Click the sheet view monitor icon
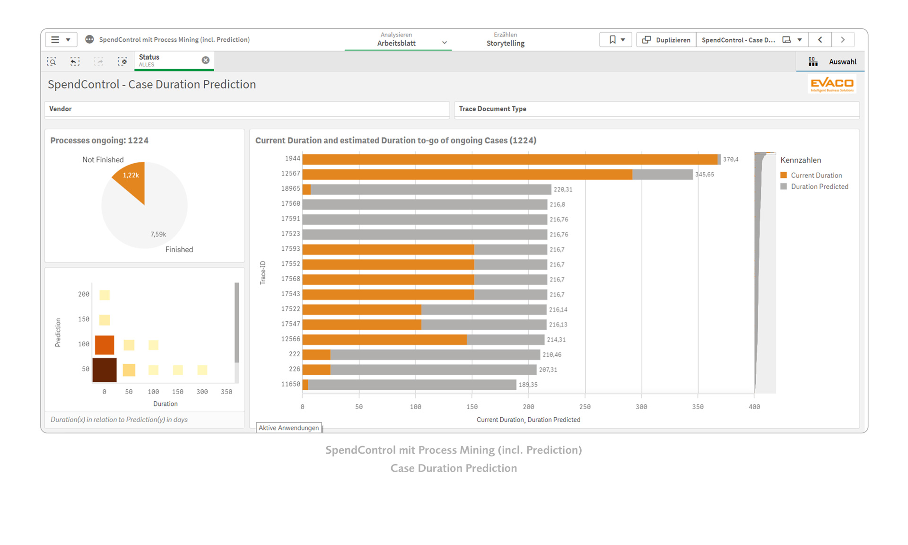The image size is (908, 545). click(x=787, y=40)
